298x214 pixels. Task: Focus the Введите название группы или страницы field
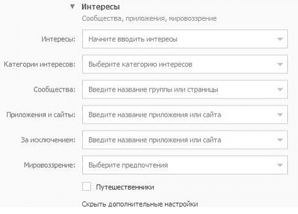click(179, 90)
